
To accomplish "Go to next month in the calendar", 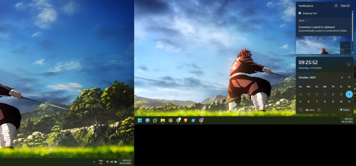I will coord(349,77).
